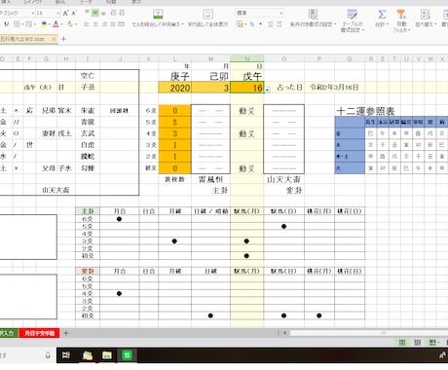Switch to page layout view
Image resolution: width=448 pixels, height=370 pixels.
418,343
